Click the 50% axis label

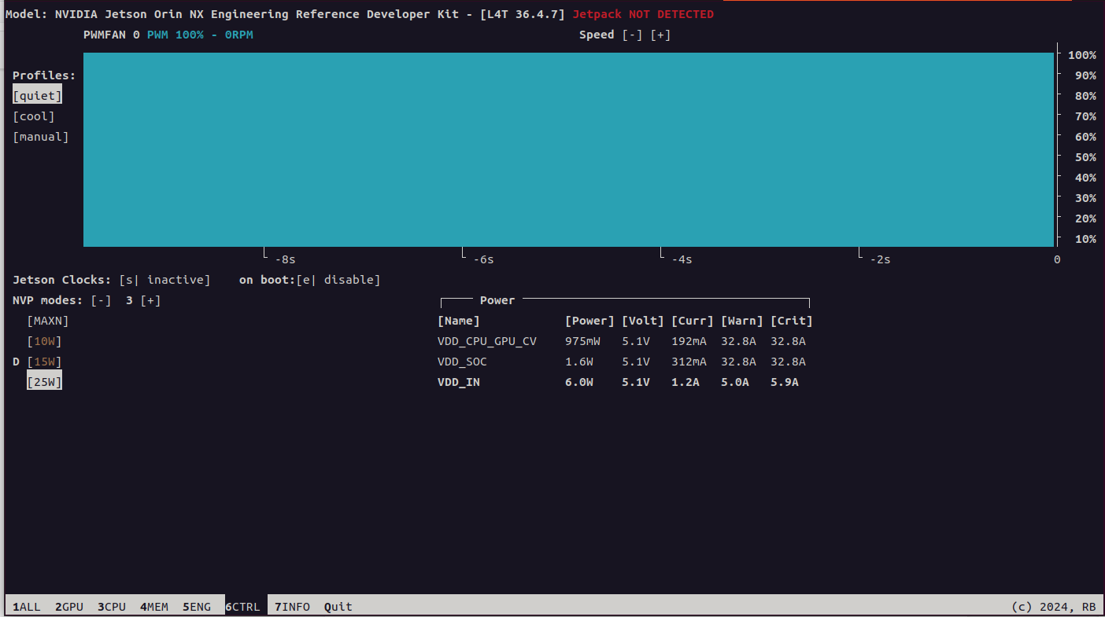click(x=1086, y=157)
